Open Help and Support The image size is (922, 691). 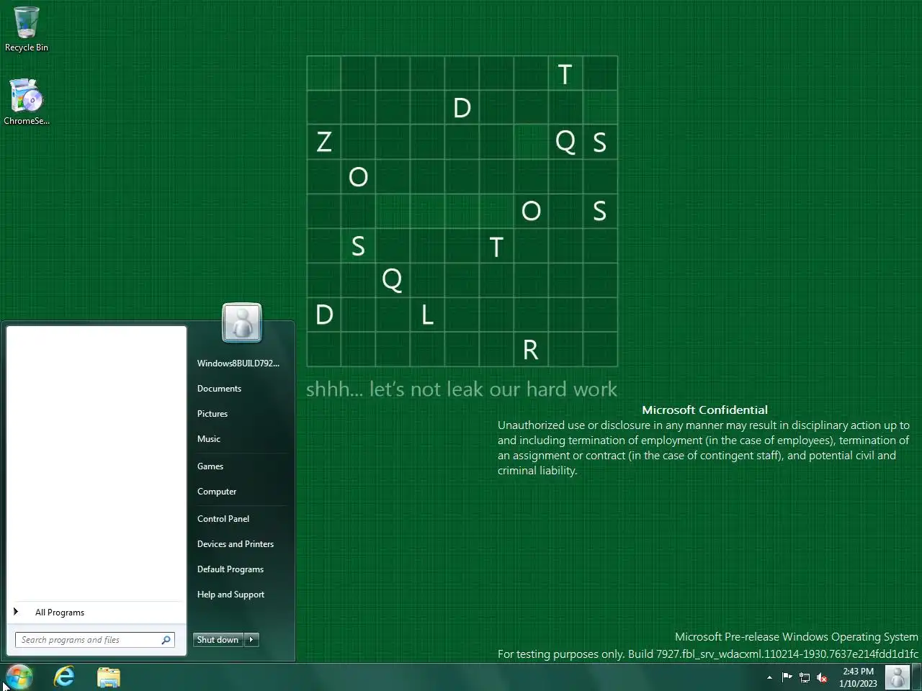point(230,595)
